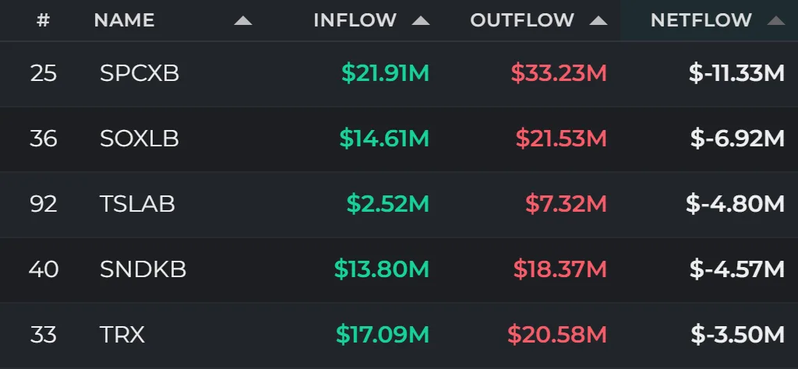
Task: Select the TSLAB name cell
Action: coord(137,204)
